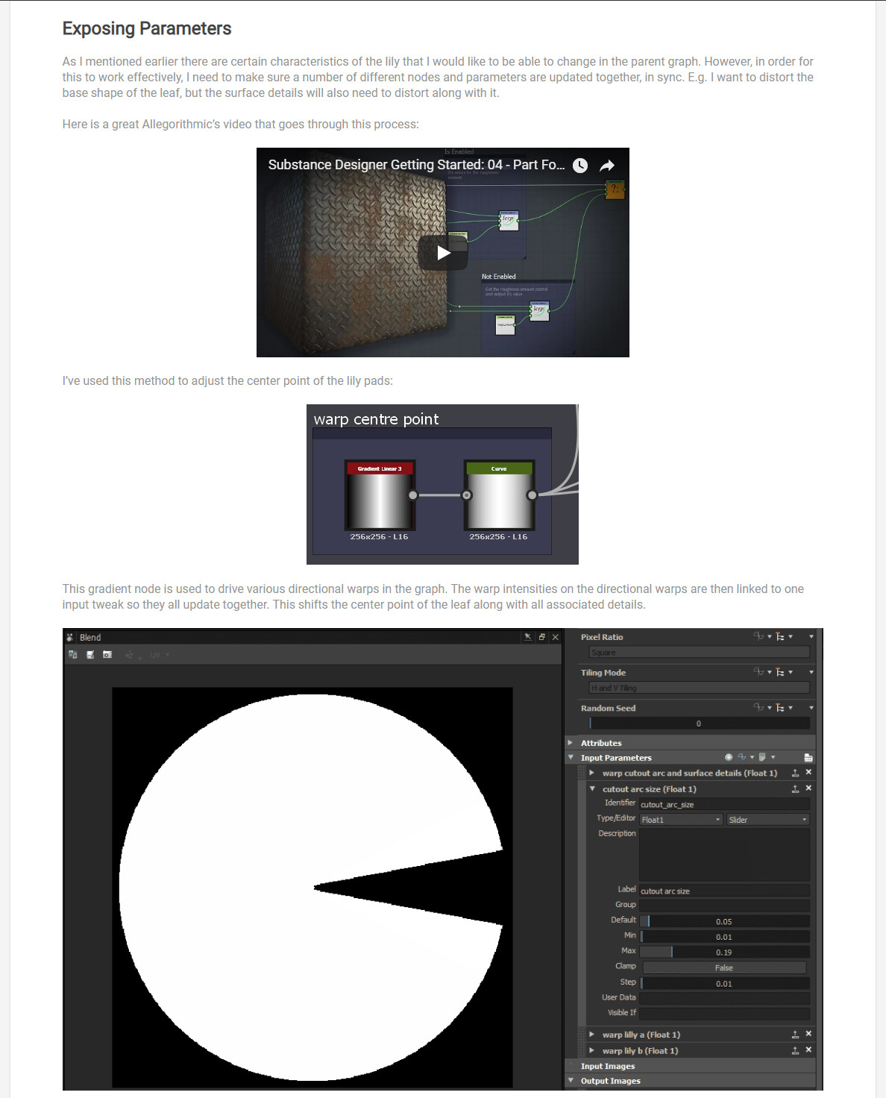Image resolution: width=886 pixels, height=1098 pixels.
Task: Play the Substance Designer Getting Started video
Action: point(443,251)
